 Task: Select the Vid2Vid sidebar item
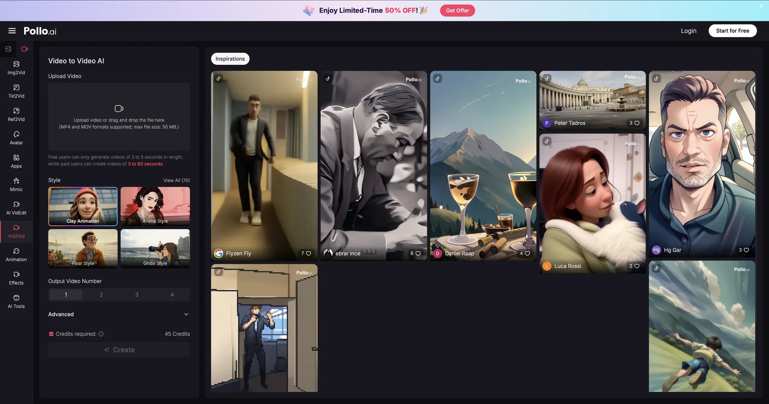(16, 231)
